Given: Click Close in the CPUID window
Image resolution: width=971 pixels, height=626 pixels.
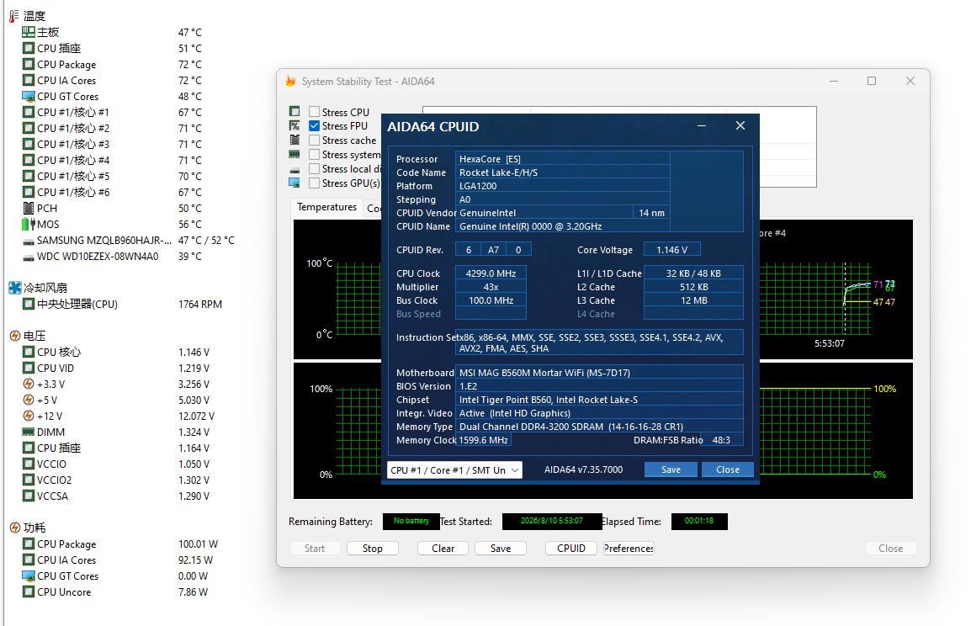Looking at the screenshot, I should click(x=728, y=469).
